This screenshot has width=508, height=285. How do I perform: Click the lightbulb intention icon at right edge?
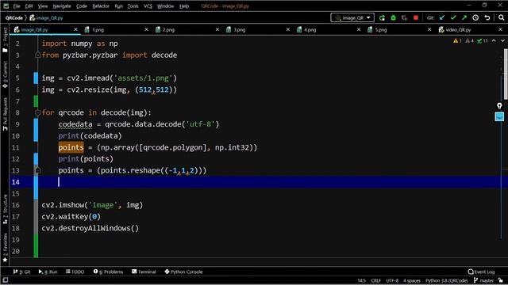[499, 105]
